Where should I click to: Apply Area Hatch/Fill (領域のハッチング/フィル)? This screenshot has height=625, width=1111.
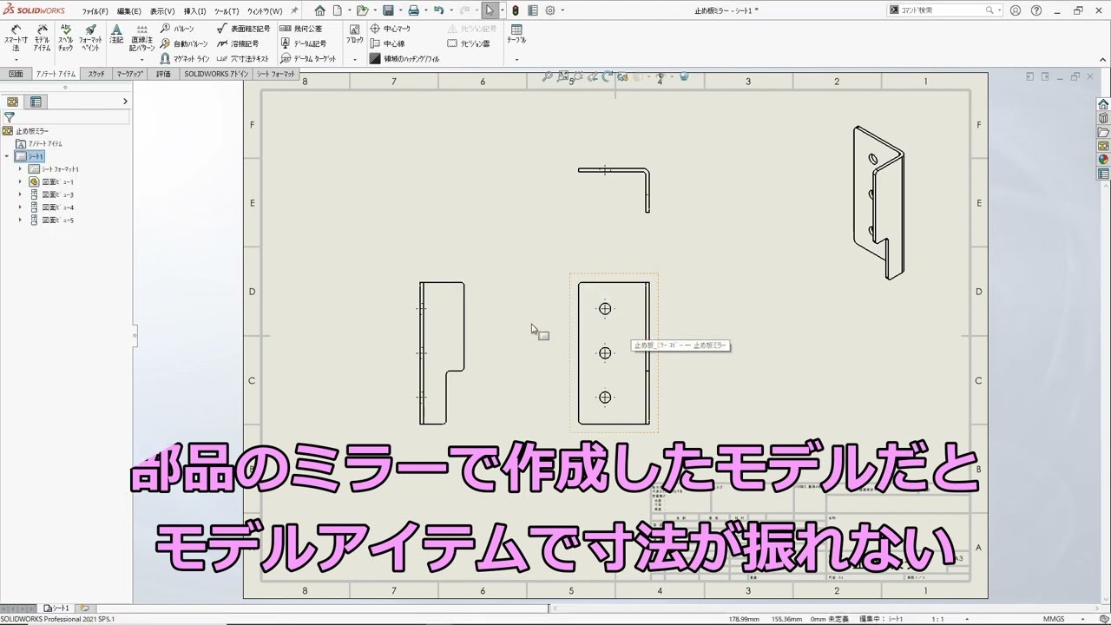[x=404, y=58]
